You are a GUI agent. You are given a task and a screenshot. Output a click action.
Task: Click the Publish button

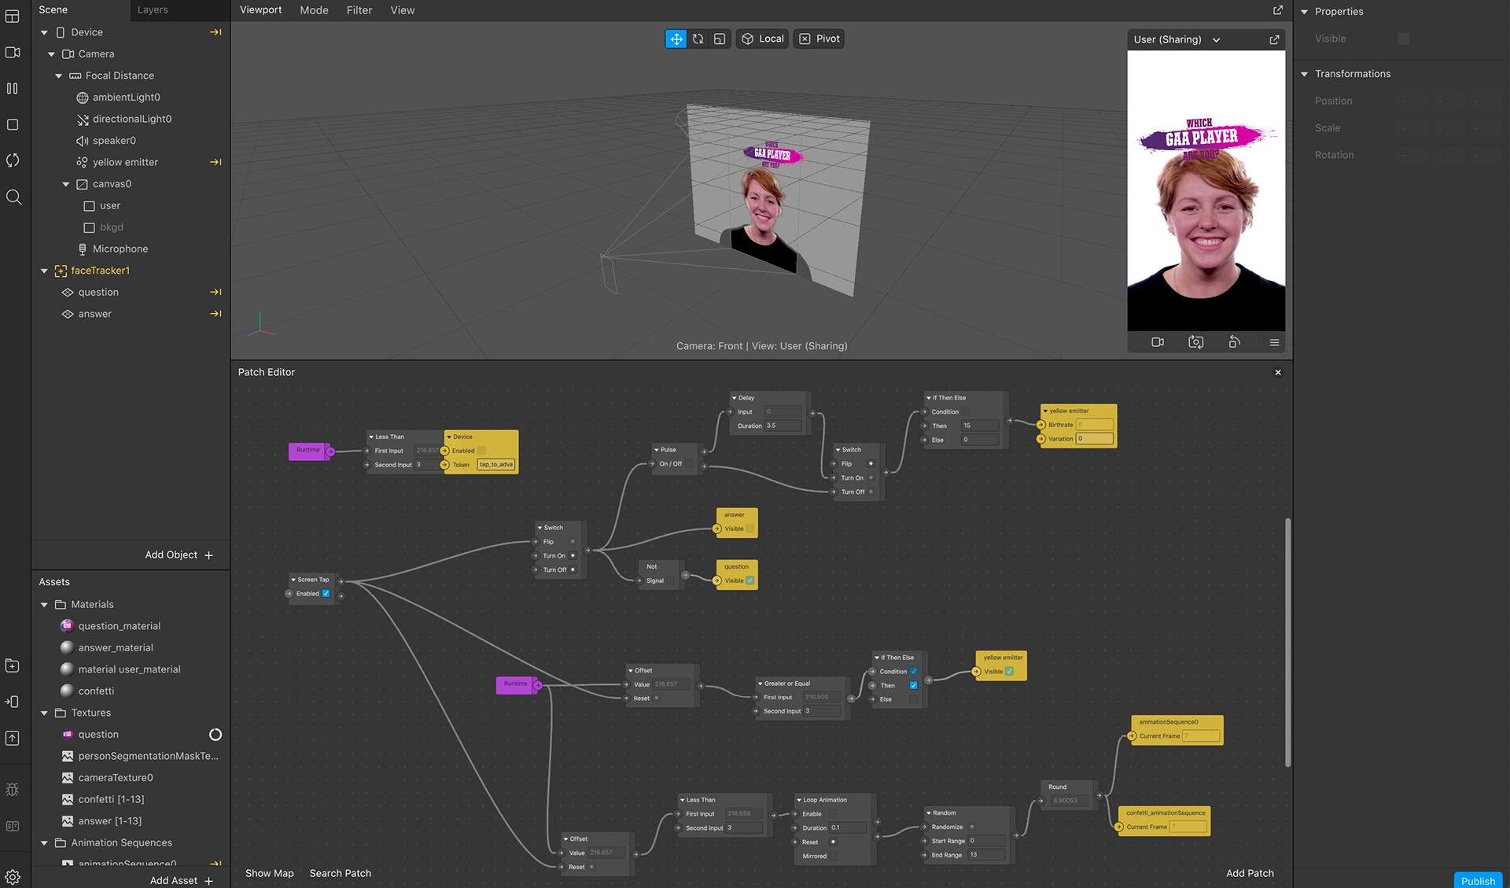click(1477, 880)
